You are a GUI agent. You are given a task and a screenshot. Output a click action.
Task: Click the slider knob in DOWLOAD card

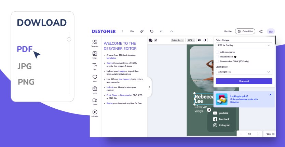(69, 39)
